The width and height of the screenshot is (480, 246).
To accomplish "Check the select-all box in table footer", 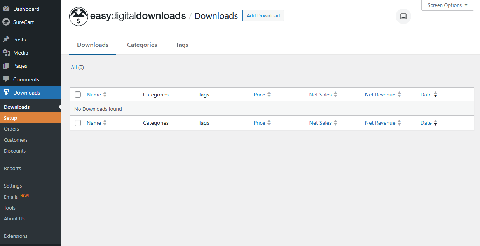I will pyautogui.click(x=78, y=123).
